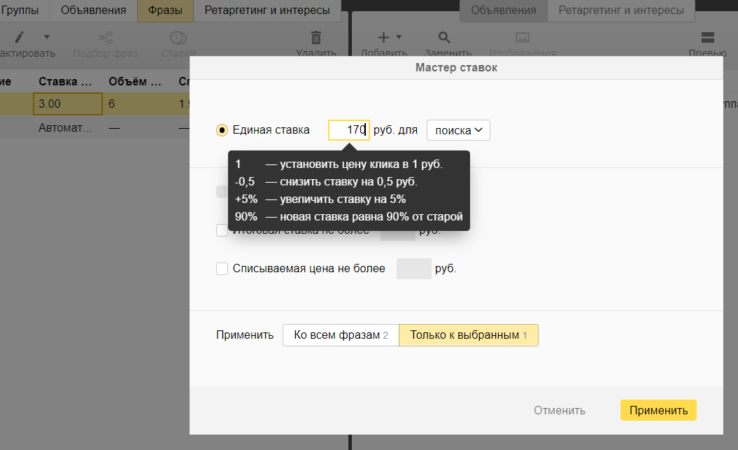Viewport: 738px width, 450px height.
Task: Click the bid input field containing 170
Action: 349,130
